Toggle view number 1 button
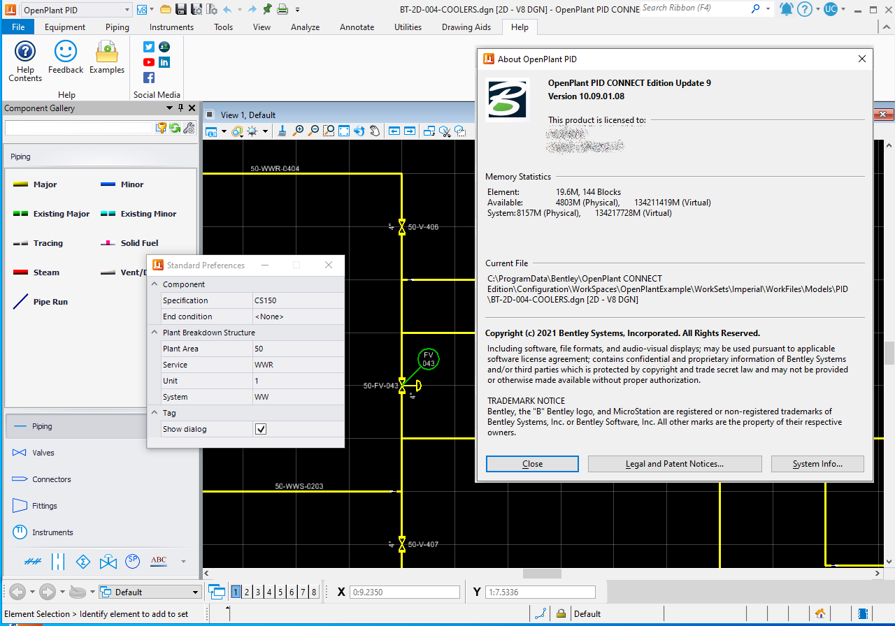895x626 pixels. point(236,592)
